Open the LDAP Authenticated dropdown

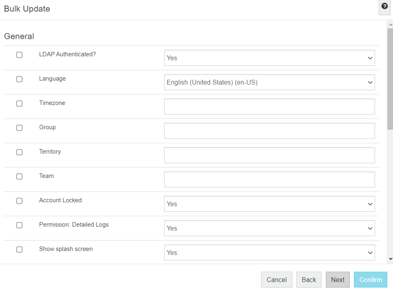click(269, 58)
